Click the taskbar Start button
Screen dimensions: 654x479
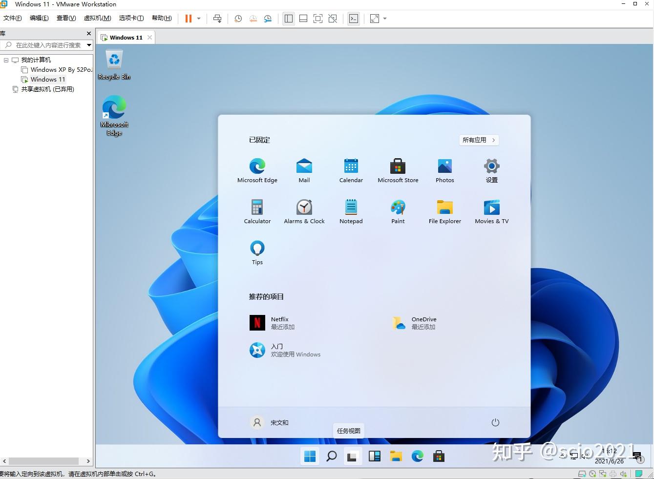tap(310, 457)
